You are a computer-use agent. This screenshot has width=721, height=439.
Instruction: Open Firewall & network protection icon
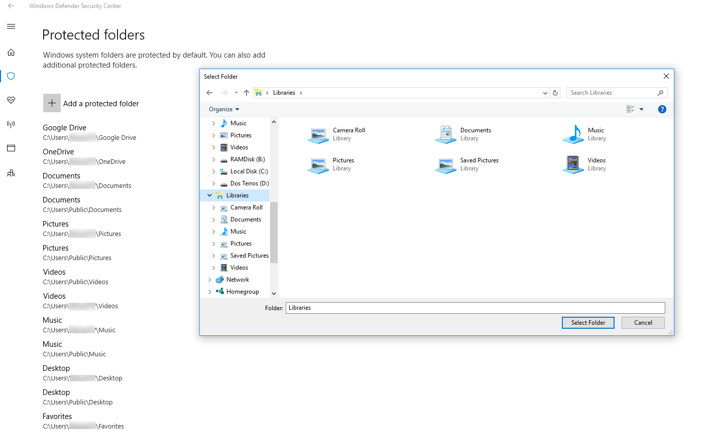(x=11, y=124)
